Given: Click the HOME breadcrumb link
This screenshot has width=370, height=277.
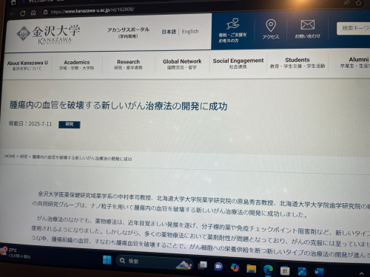Looking at the screenshot, I should (x=10, y=156).
